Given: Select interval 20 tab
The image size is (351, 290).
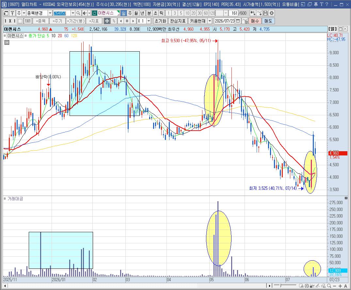Looking at the screenshot, I should pos(193,13).
